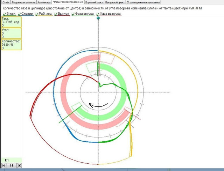
Task: Click the Такт info panel
Action: pos(12,22)
